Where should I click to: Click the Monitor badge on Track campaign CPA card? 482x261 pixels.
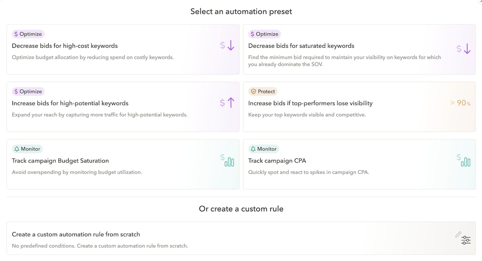(263, 149)
